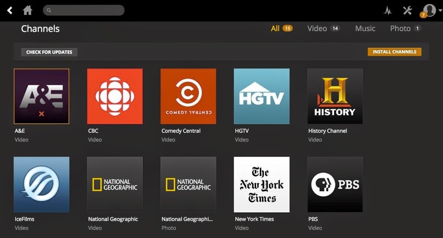Open the New York Times tile

click(262, 185)
